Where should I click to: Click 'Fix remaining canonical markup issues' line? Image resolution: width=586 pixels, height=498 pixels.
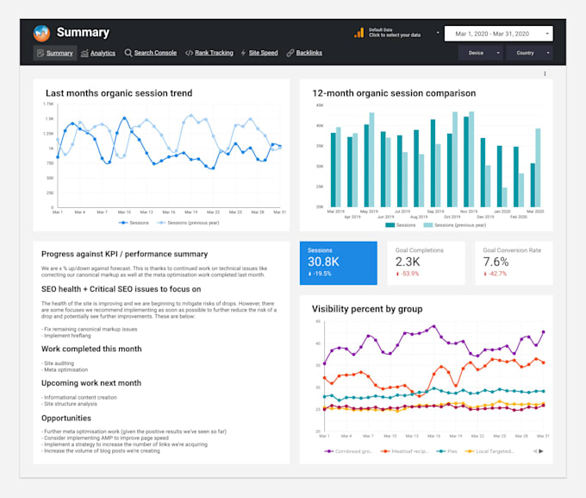[90, 329]
